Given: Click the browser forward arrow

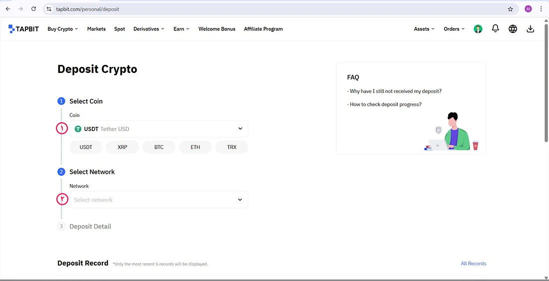Looking at the screenshot, I should pyautogui.click(x=20, y=9).
